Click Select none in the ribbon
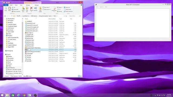This screenshot has height=97, width=173. click(67, 9)
